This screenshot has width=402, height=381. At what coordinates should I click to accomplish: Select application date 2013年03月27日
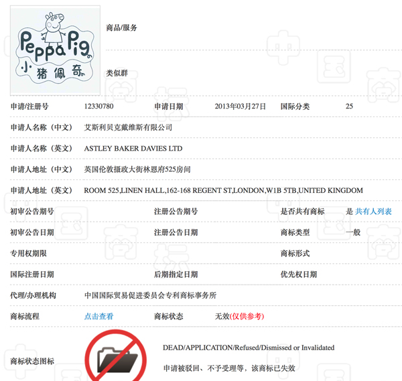[241, 106]
